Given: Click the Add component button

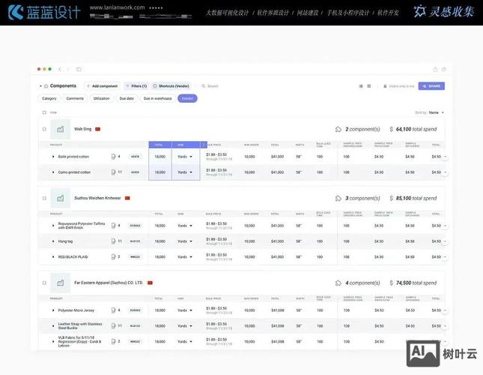Looking at the screenshot, I should pos(102,86).
